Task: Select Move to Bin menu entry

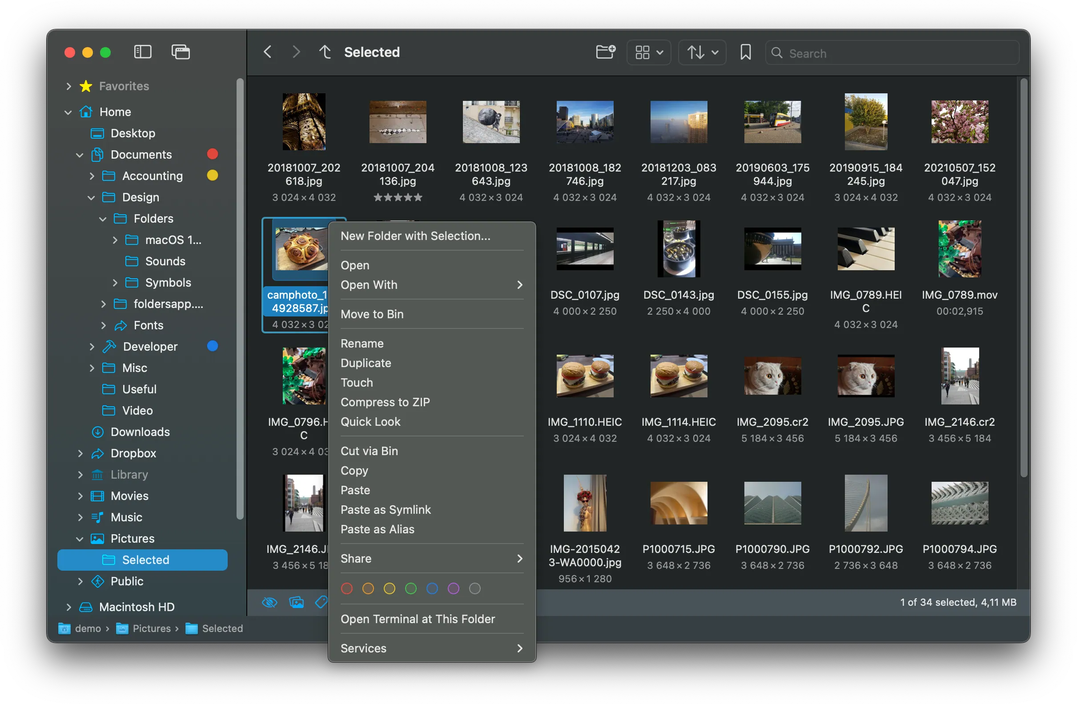Action: pyautogui.click(x=372, y=314)
